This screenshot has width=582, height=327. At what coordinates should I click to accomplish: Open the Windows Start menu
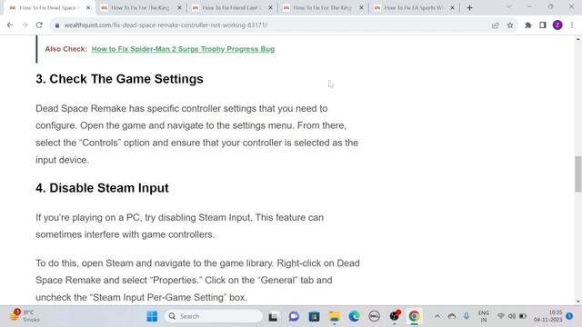[x=152, y=316]
